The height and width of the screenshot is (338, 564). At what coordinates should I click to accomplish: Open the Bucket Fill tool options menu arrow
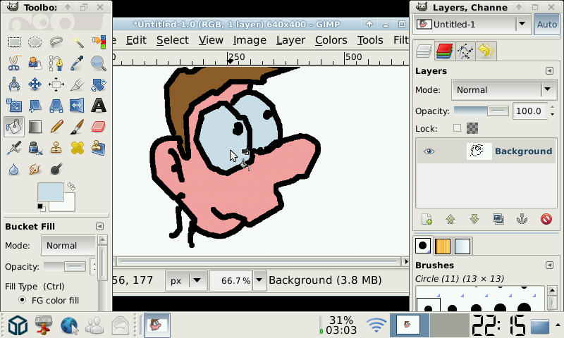tap(99, 226)
